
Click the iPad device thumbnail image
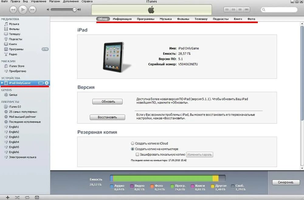pos(113,57)
